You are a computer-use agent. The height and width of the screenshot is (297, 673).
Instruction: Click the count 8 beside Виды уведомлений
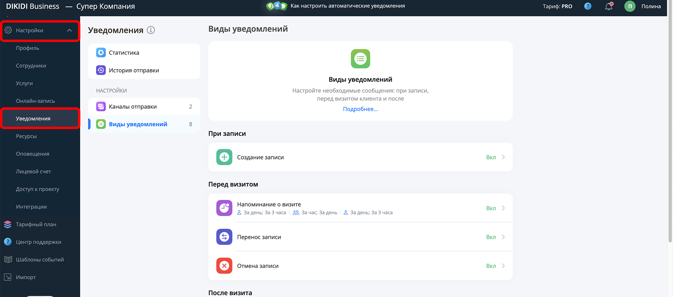point(190,124)
